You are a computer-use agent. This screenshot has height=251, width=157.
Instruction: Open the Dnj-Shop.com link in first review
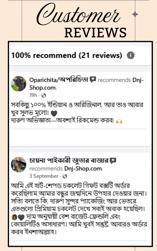pos(87,84)
